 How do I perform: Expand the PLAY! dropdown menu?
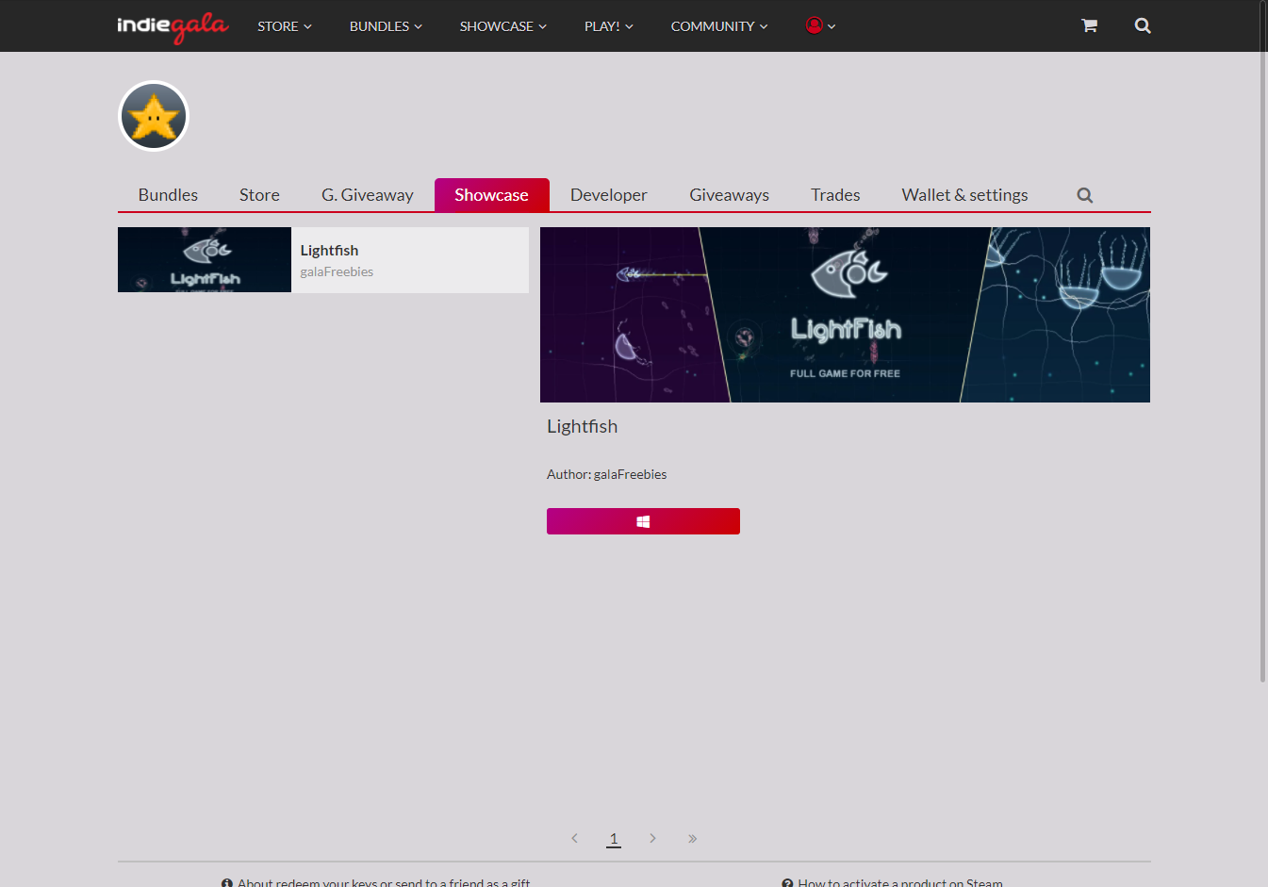point(609,26)
